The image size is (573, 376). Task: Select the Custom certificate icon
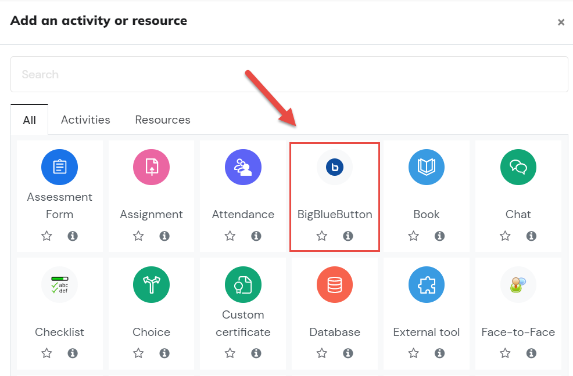coord(243,285)
